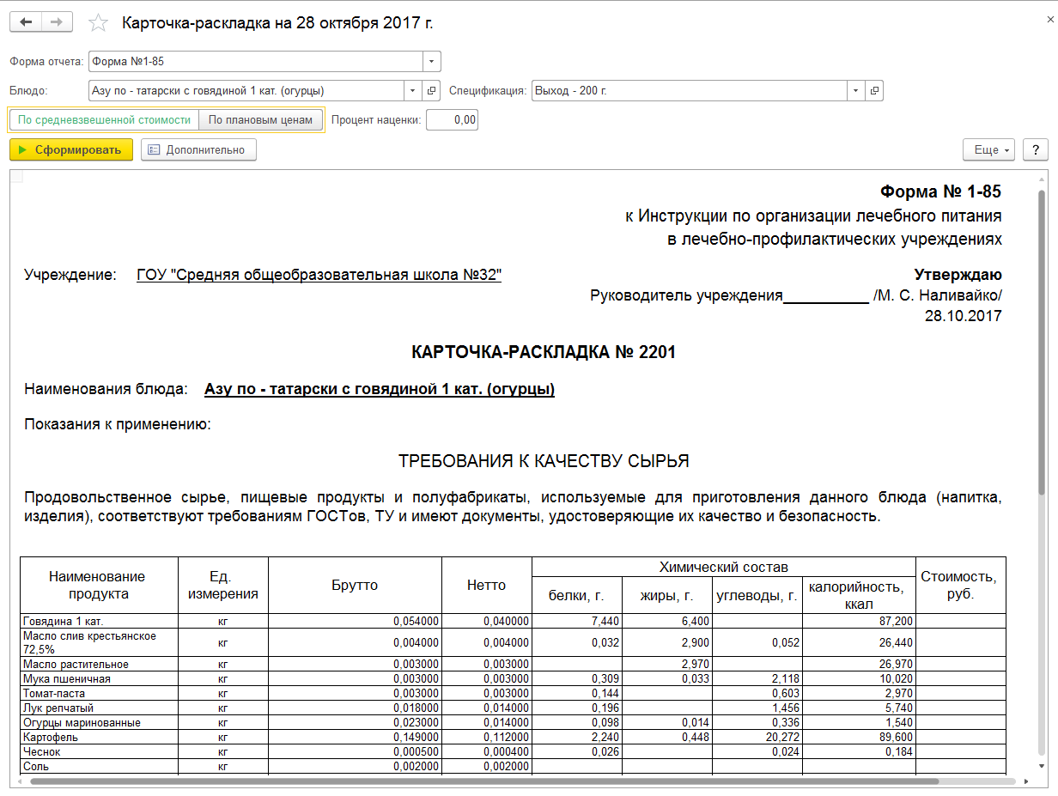The width and height of the screenshot is (1058, 796).
Task: Add the report to favorites with the star
Action: point(99,23)
